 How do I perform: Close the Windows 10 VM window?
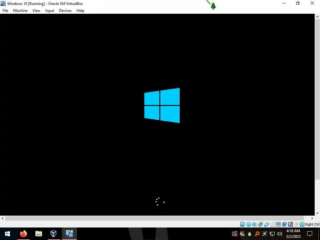pos(312,3)
